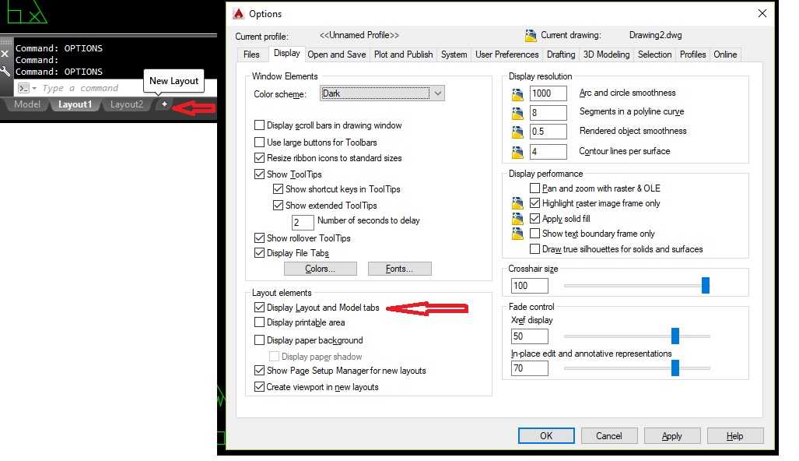Image resolution: width=799 pixels, height=461 pixels.
Task: Click the Current drawing icon near Drawing2.dwg
Action: click(532, 35)
